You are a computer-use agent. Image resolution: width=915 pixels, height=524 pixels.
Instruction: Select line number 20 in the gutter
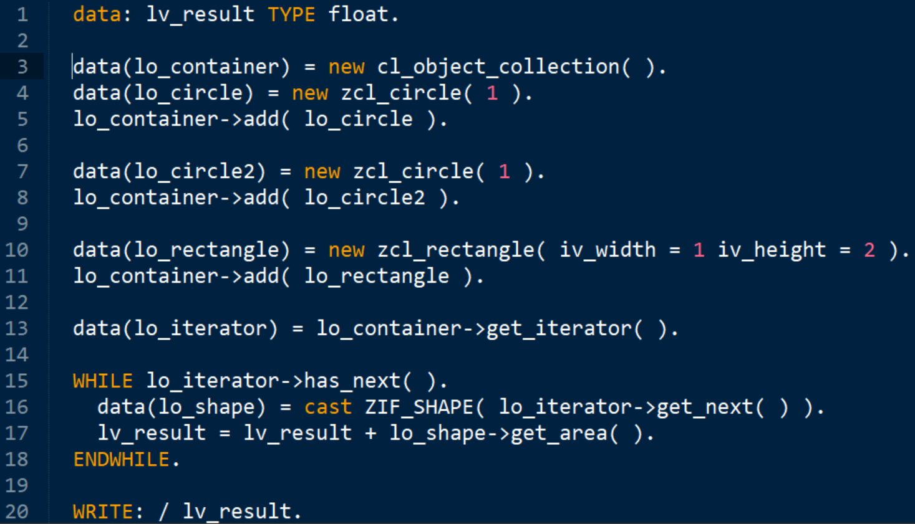(x=17, y=512)
